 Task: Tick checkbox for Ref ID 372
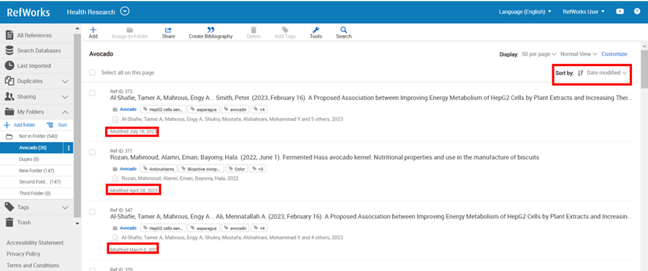tap(92, 93)
